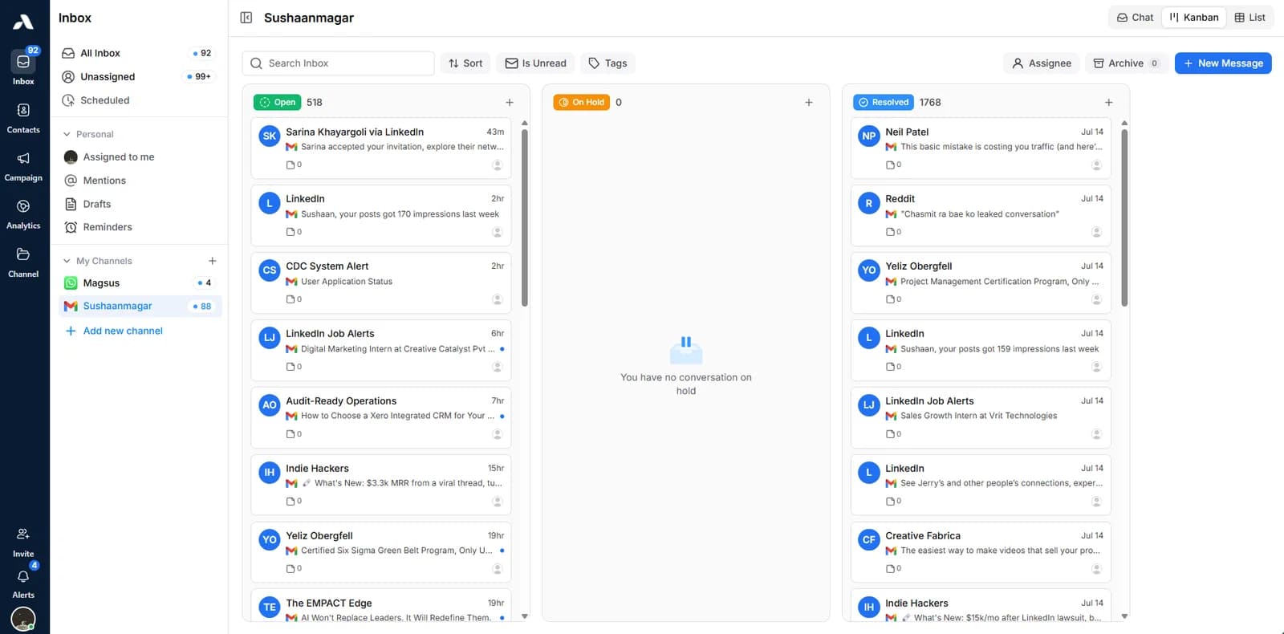Click the New Message button
The height and width of the screenshot is (634, 1284).
(1223, 63)
